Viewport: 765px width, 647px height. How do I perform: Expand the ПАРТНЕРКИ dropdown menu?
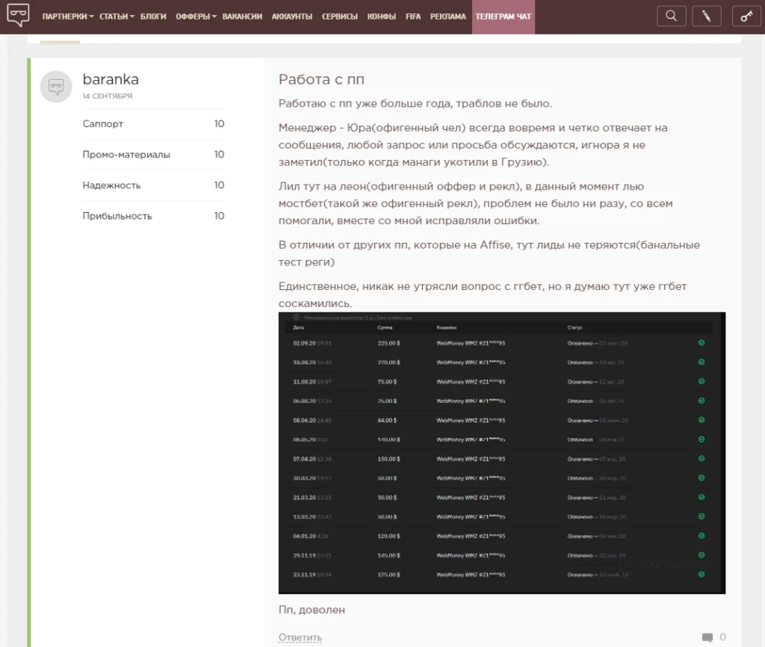(x=68, y=16)
